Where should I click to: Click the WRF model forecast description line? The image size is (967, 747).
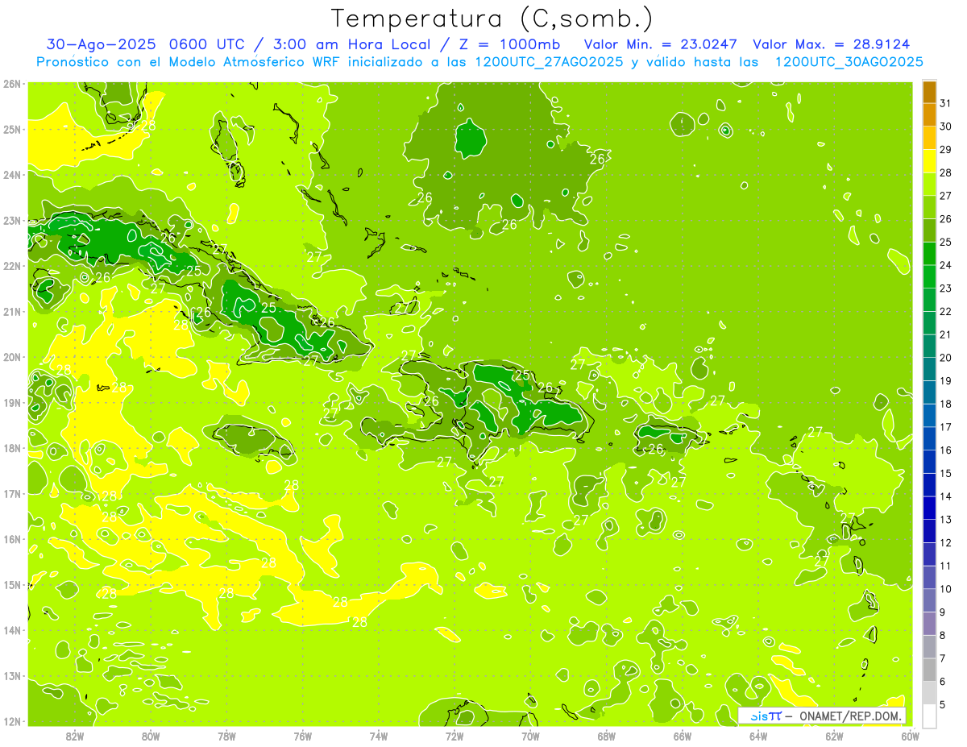click(479, 62)
